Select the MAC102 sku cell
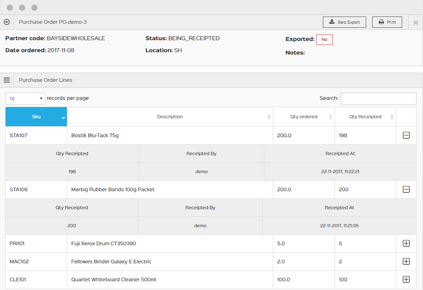 click(36, 261)
